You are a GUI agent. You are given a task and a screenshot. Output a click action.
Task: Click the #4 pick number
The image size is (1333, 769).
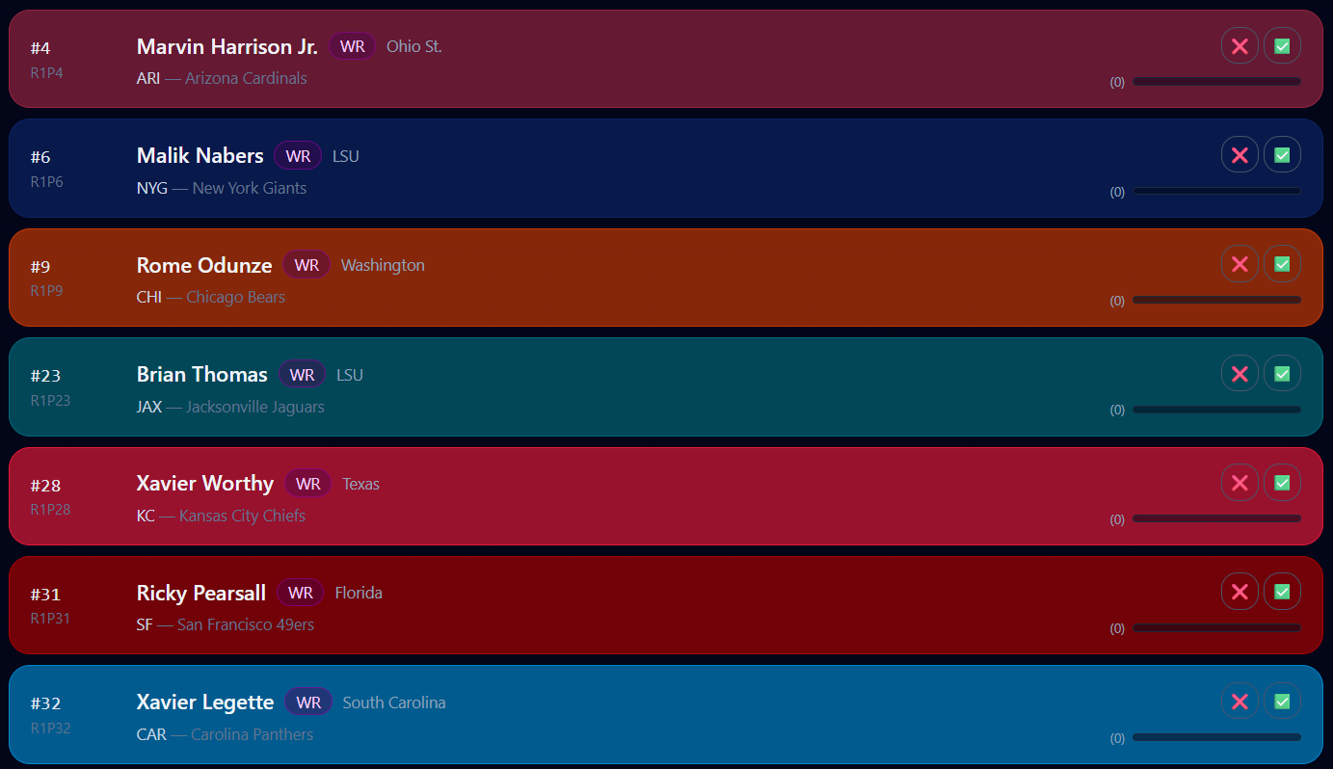coord(40,48)
